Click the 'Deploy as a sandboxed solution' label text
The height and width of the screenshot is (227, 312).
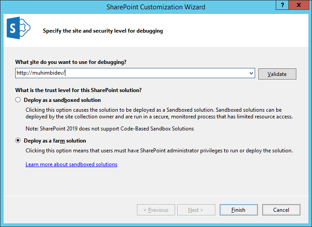[x=62, y=100]
